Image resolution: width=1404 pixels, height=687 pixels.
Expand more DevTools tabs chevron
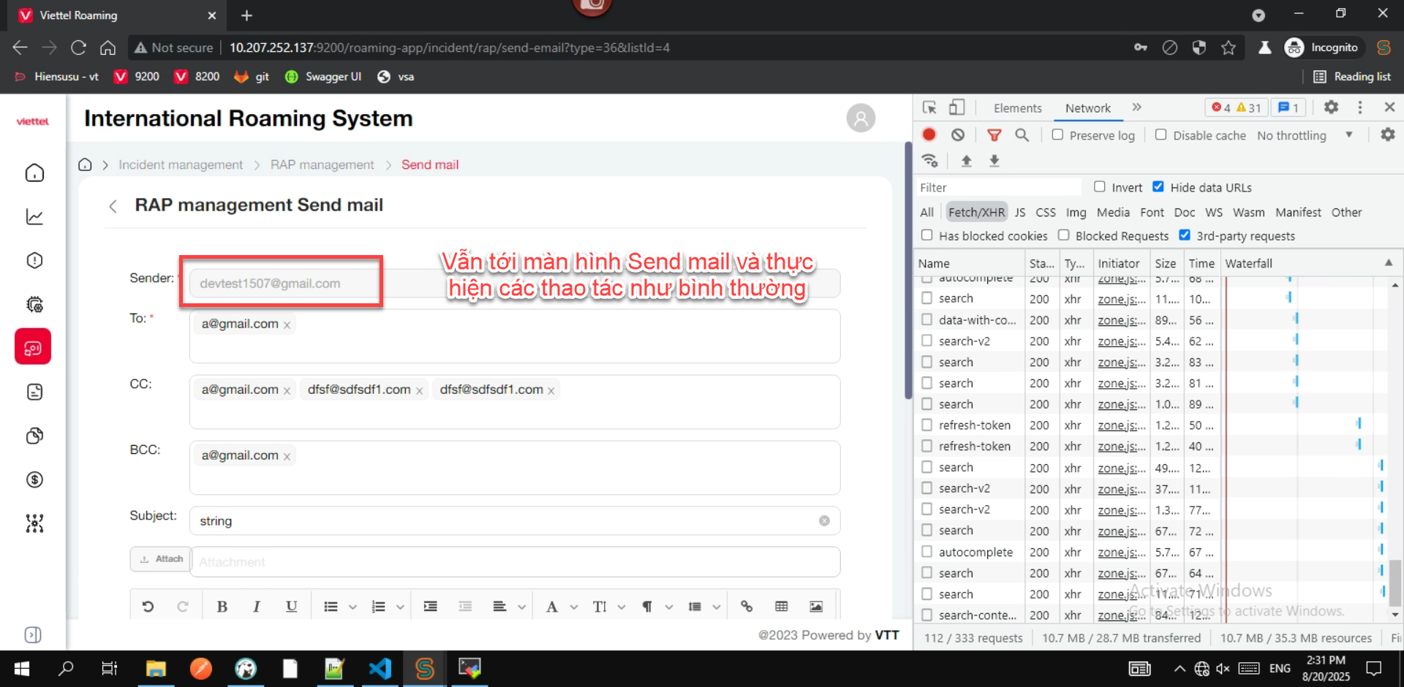pyautogui.click(x=1136, y=107)
